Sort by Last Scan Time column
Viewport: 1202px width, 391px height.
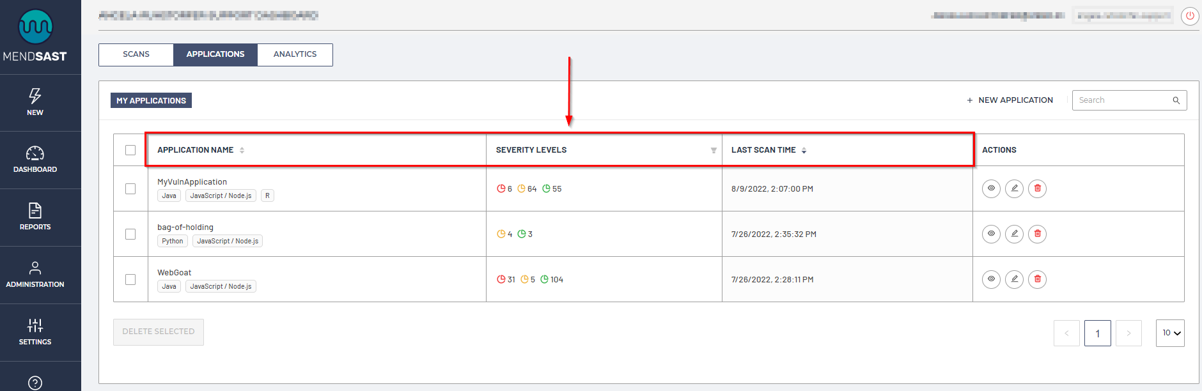[x=804, y=150]
